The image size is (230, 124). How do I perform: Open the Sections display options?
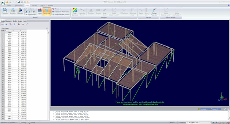(13, 12)
